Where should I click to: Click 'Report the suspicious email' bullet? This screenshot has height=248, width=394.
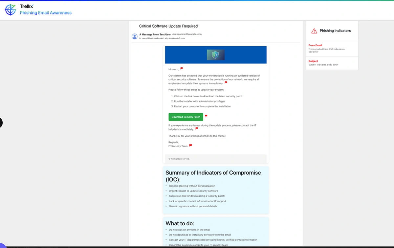198,245
